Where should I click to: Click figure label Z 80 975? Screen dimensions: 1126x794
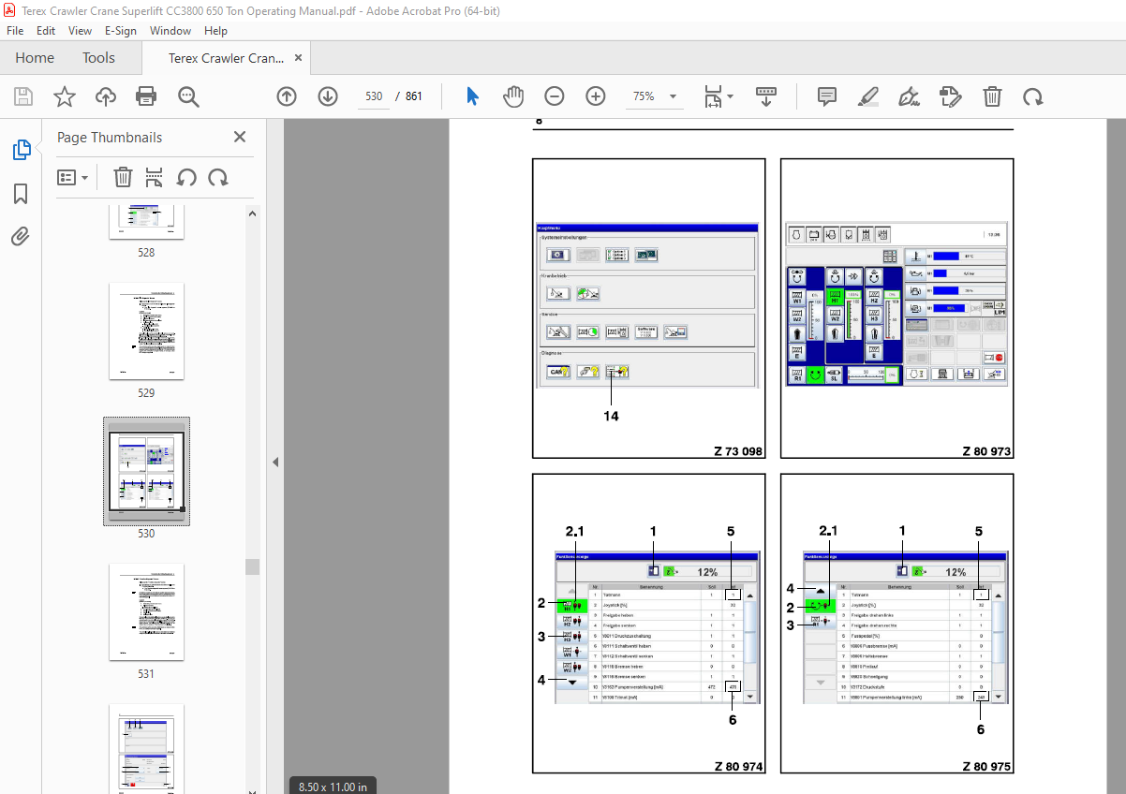point(986,766)
